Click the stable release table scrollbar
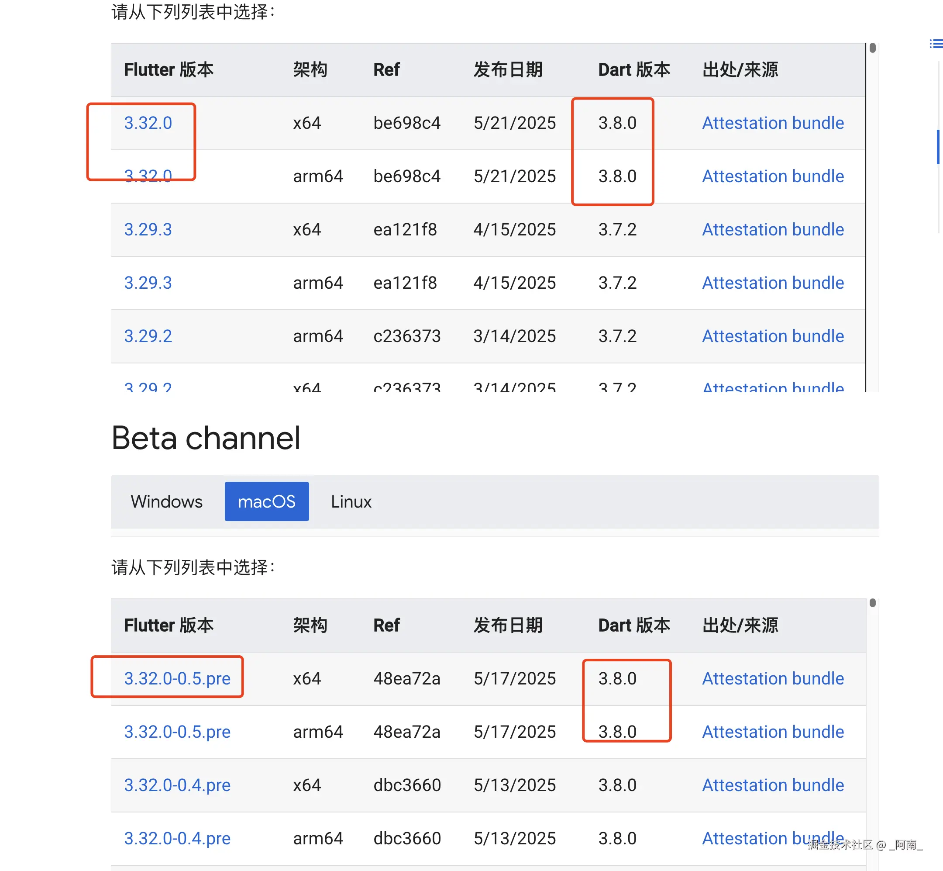 (x=872, y=47)
